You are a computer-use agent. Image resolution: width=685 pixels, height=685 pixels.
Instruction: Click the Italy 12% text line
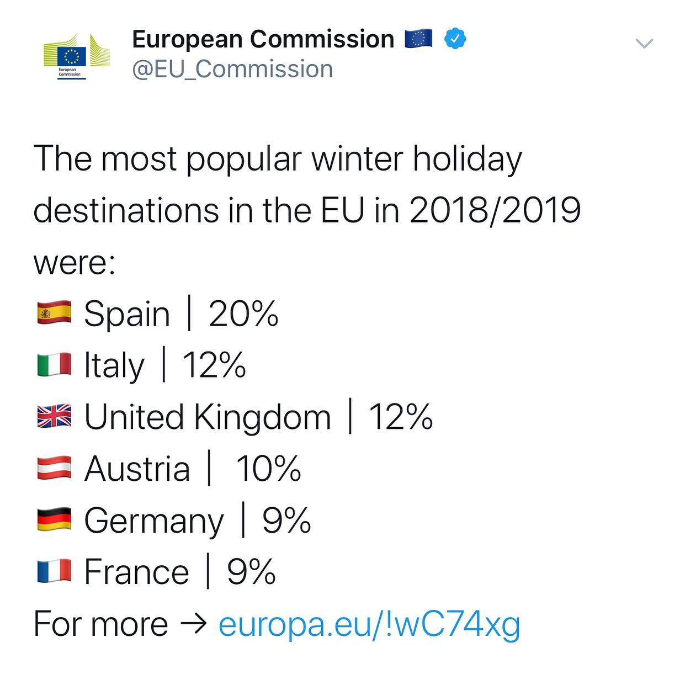[164, 365]
